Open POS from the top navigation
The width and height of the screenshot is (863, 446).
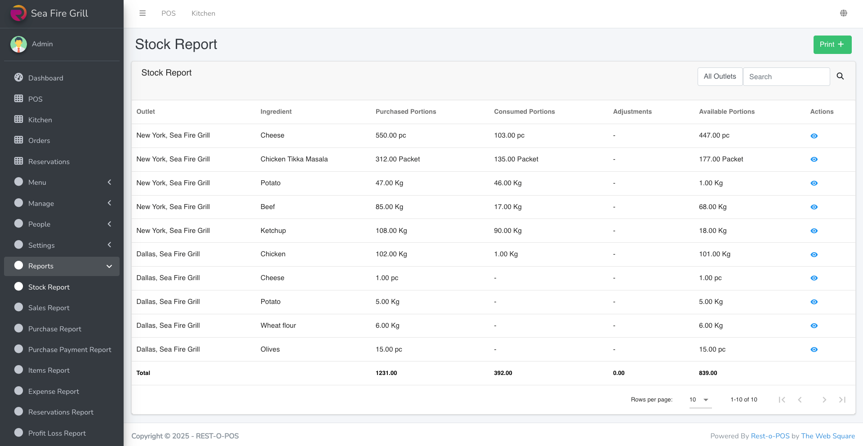(169, 13)
